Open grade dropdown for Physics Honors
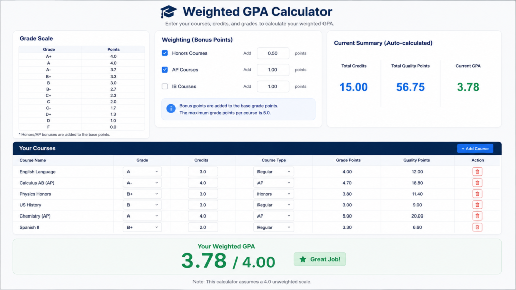 click(142, 194)
